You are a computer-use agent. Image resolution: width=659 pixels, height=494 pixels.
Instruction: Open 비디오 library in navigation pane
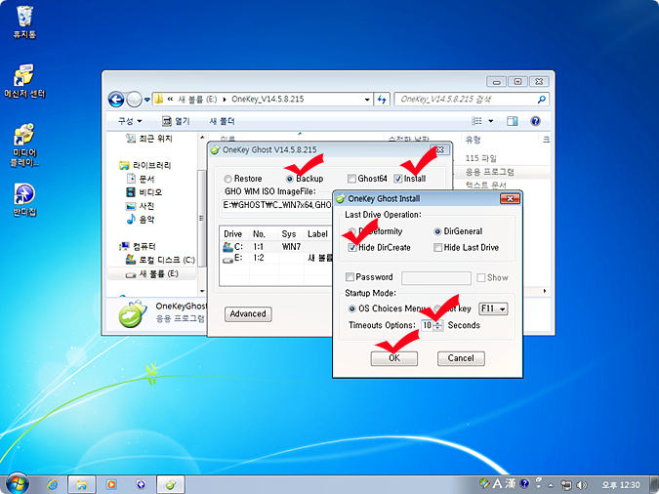[x=144, y=192]
